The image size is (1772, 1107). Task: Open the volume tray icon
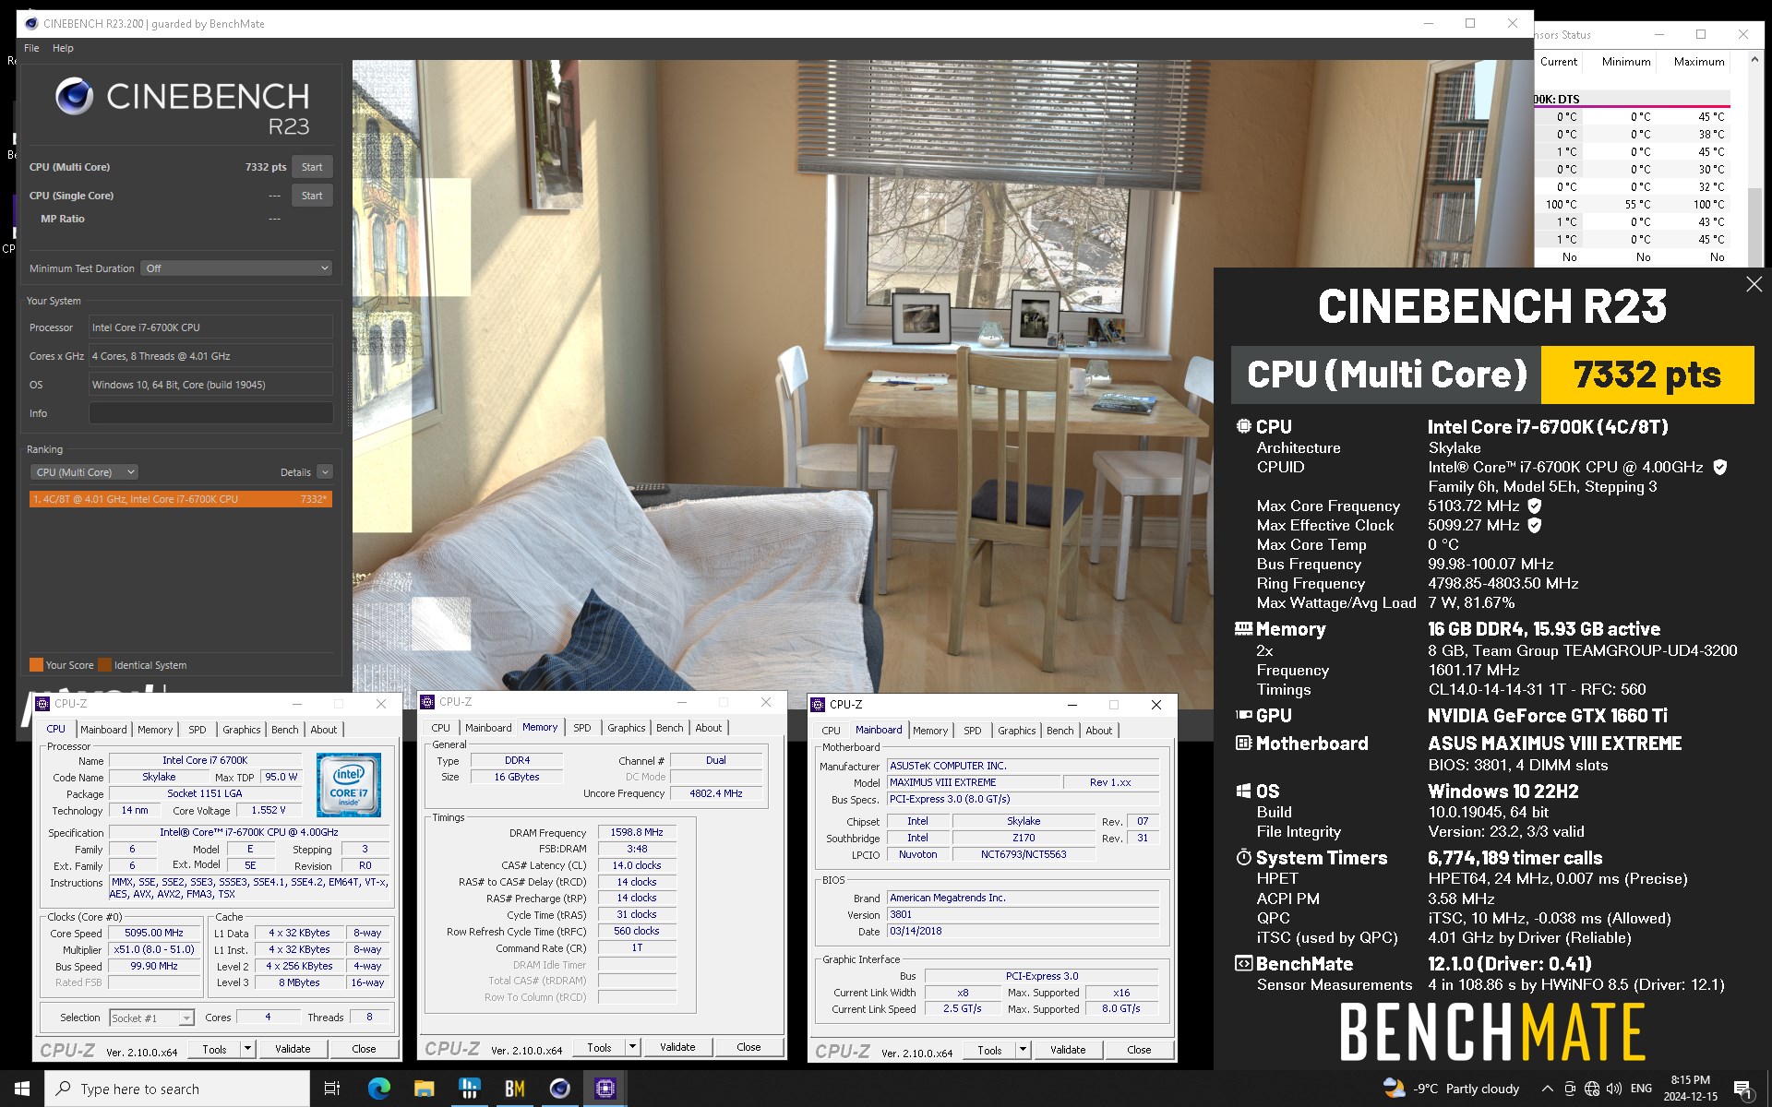pyautogui.click(x=1614, y=1089)
